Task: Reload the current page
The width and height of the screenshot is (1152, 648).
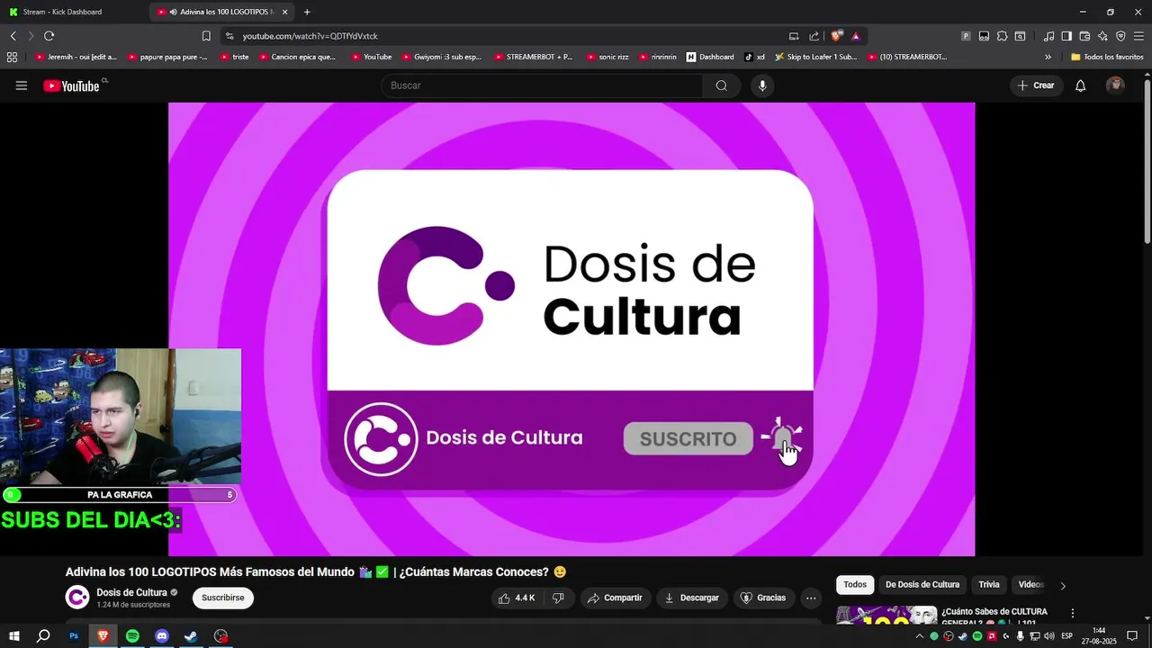Action: point(49,36)
